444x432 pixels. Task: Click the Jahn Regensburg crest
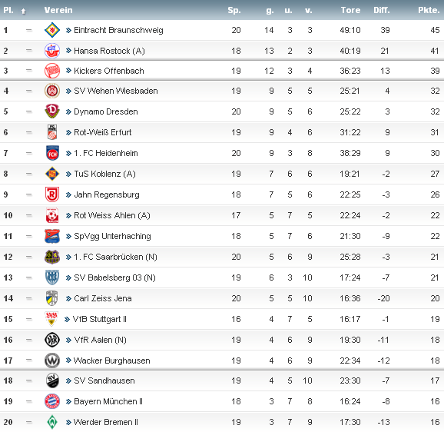(52, 194)
